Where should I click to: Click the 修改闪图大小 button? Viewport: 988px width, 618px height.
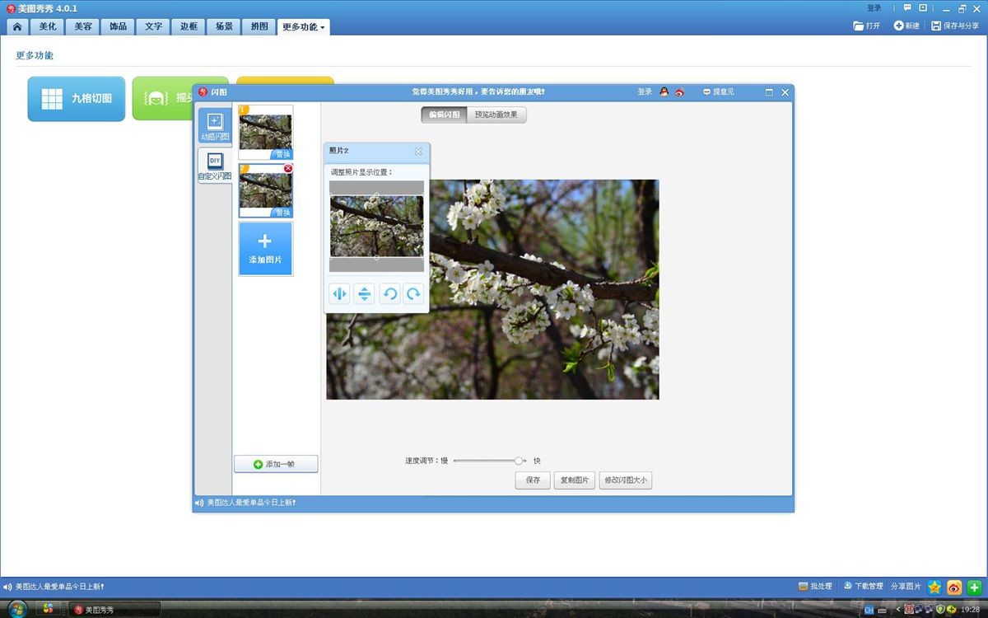(626, 480)
